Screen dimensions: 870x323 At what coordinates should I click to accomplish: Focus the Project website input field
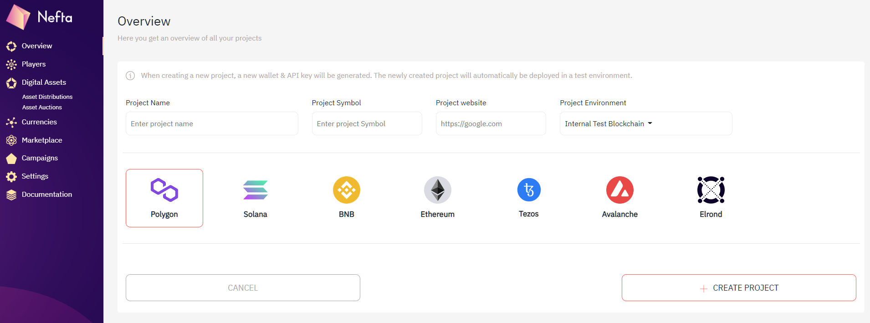click(x=491, y=123)
